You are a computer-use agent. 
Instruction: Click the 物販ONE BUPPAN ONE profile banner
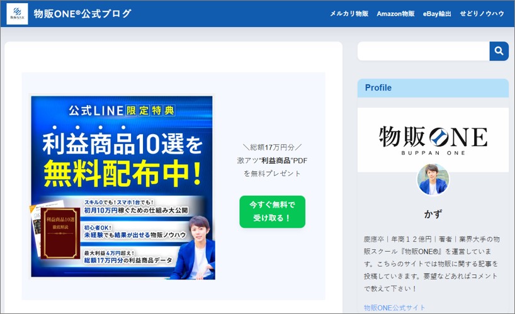[x=433, y=140]
